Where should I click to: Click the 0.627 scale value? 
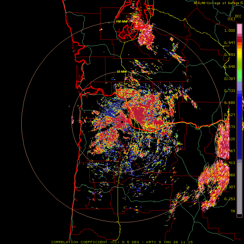pos(230,115)
